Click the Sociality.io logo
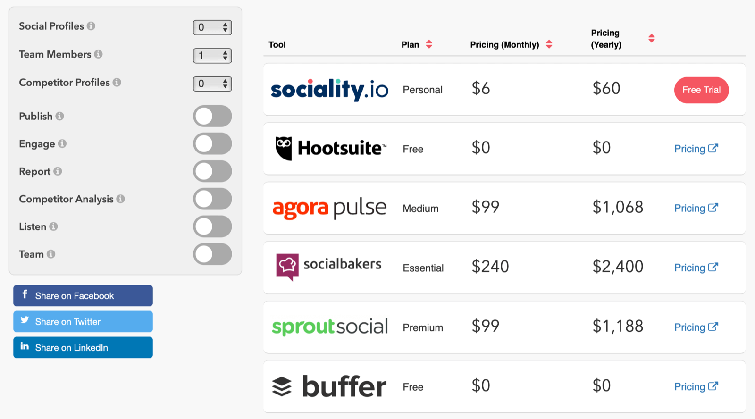The height and width of the screenshot is (419, 755). [x=329, y=90]
